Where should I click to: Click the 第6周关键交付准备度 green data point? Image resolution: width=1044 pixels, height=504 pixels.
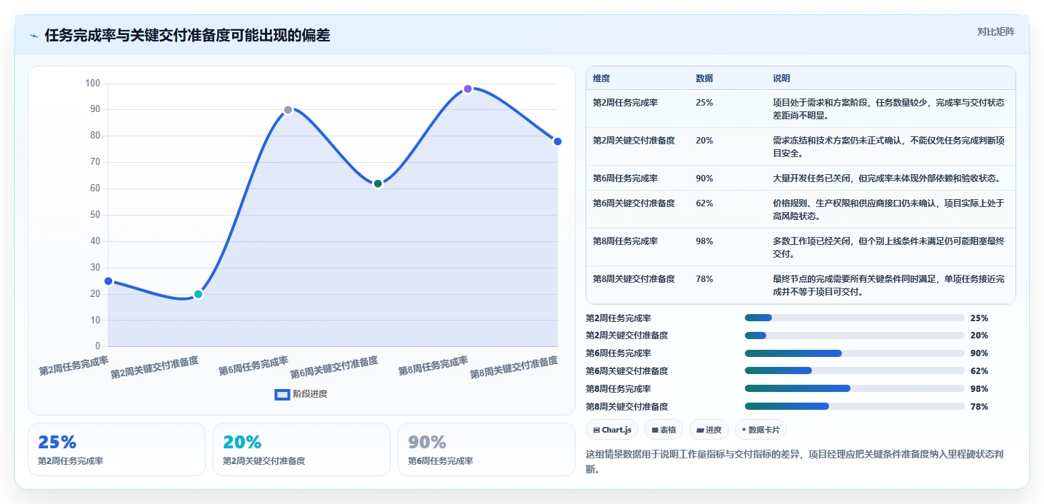pos(378,183)
